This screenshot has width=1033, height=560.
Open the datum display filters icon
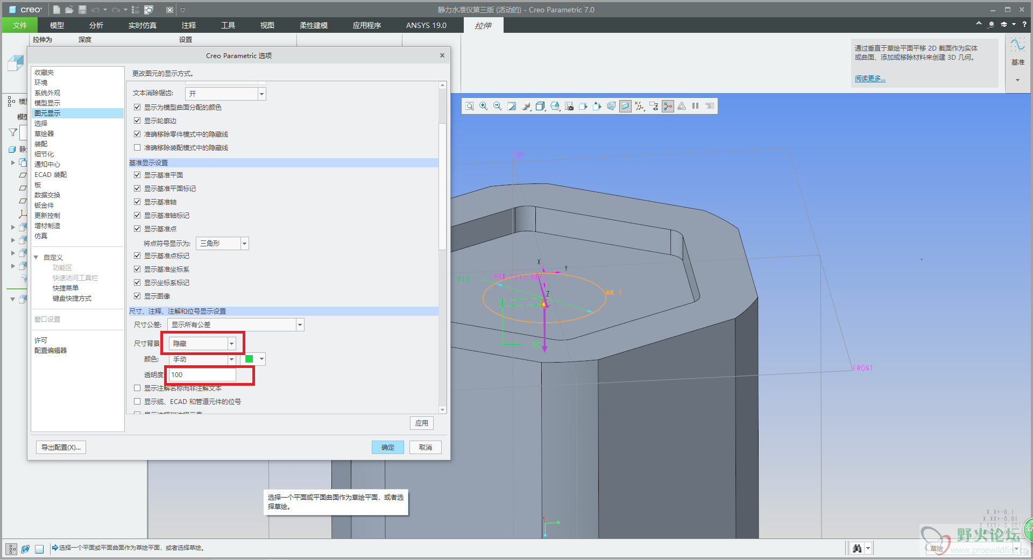[x=640, y=107]
